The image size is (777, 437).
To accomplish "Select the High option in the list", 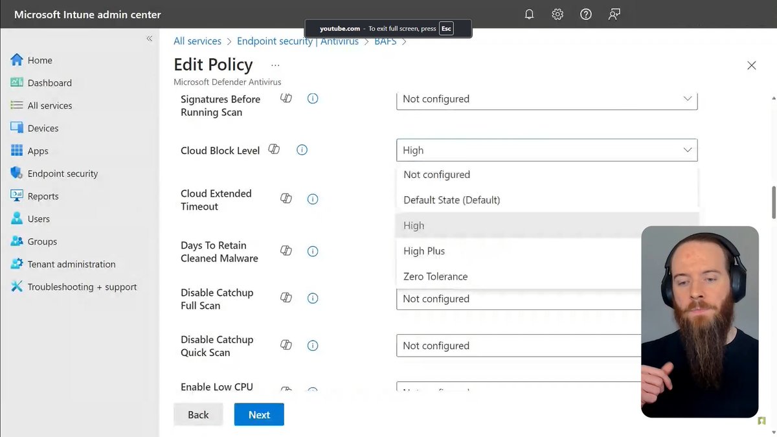I will pos(547,225).
